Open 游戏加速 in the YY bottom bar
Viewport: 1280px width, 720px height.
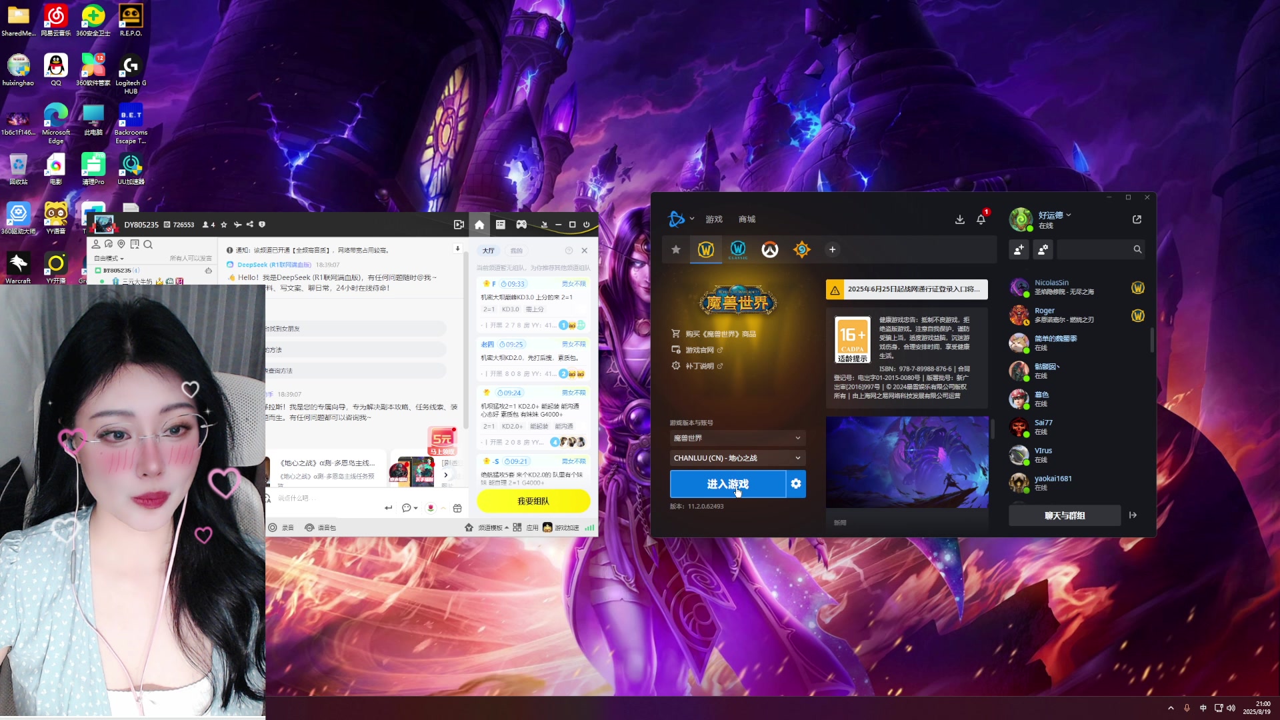tap(561, 527)
